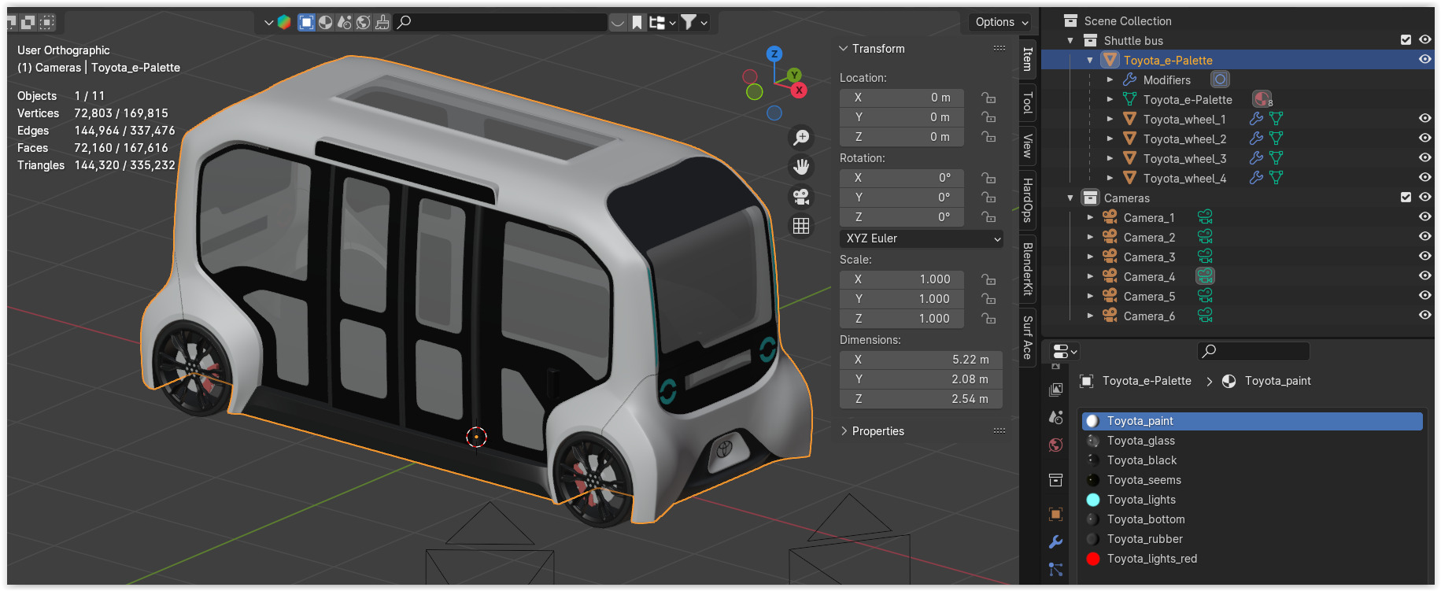Open the Object properties orange square tab
The width and height of the screenshot is (1441, 591).
1056,514
